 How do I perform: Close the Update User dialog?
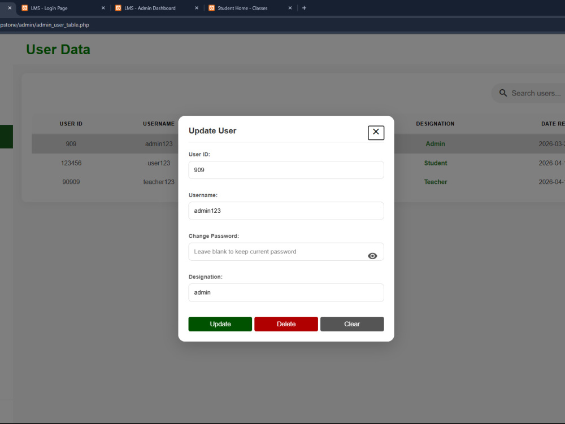pyautogui.click(x=376, y=133)
